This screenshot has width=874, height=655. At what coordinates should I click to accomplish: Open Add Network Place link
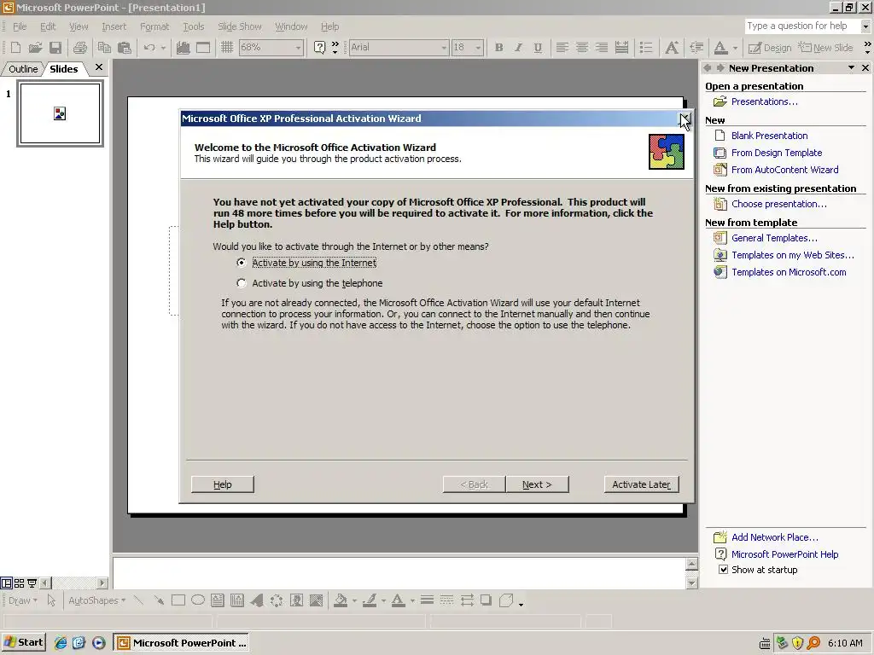[x=775, y=537]
